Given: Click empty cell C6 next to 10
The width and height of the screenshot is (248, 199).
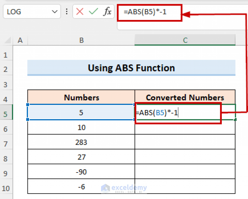Looking at the screenshot, I should (185, 127).
